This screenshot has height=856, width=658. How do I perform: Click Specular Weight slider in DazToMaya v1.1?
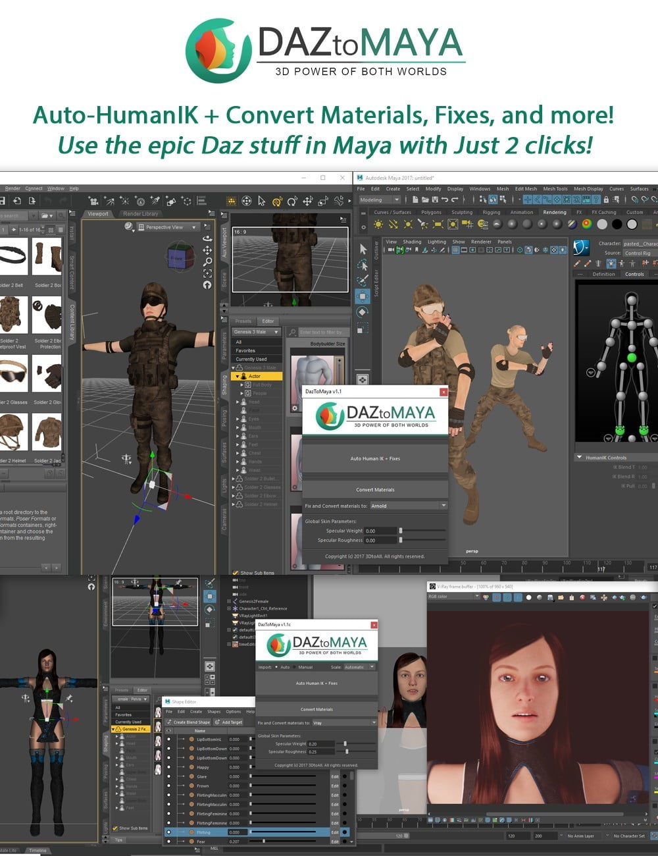(422, 530)
